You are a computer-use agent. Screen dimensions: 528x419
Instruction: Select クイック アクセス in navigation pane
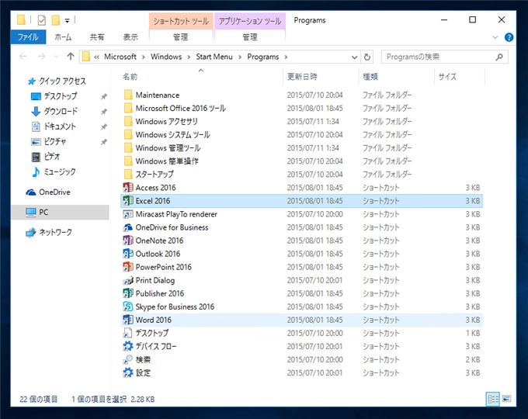[x=62, y=81]
